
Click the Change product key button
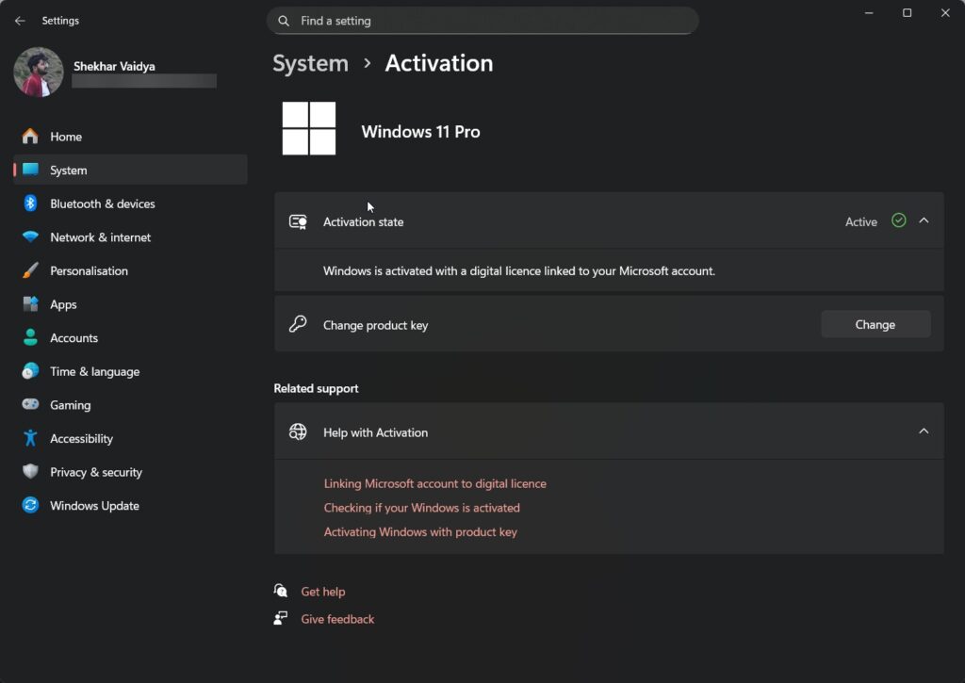tap(875, 324)
